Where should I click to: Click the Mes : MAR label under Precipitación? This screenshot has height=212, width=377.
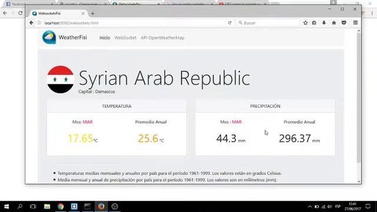231,122
